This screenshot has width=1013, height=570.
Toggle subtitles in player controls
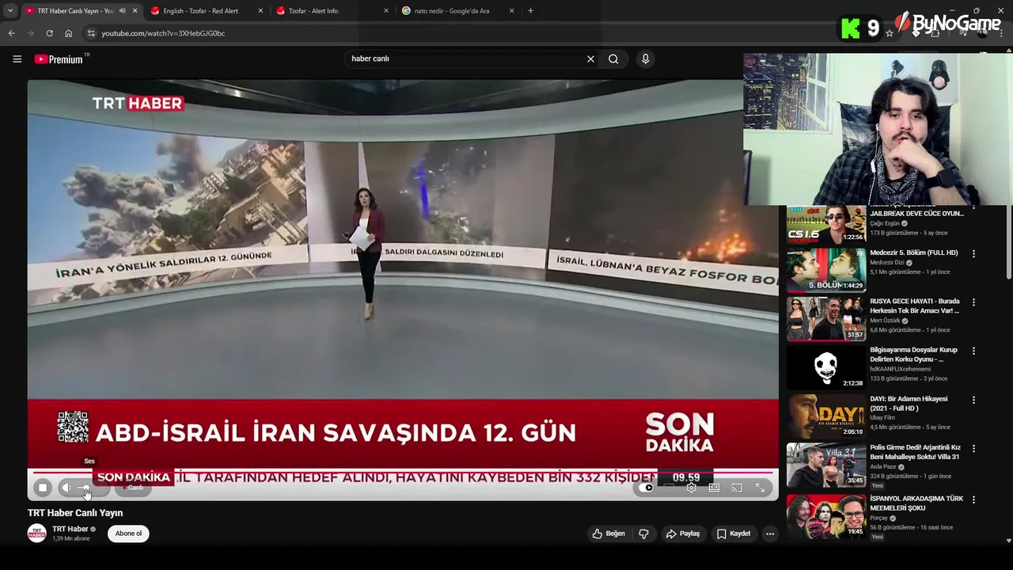point(670,488)
